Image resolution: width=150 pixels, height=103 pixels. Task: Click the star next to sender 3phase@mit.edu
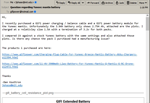35,2
